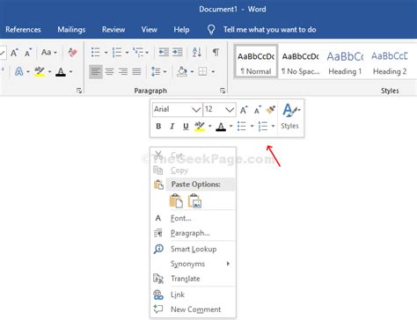Apply paragraph shading paint bucket
This screenshot has height=320, width=417.
tap(182, 71)
